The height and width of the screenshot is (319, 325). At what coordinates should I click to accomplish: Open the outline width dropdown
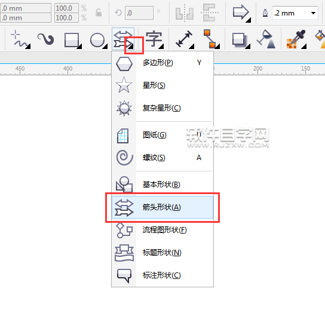click(314, 13)
